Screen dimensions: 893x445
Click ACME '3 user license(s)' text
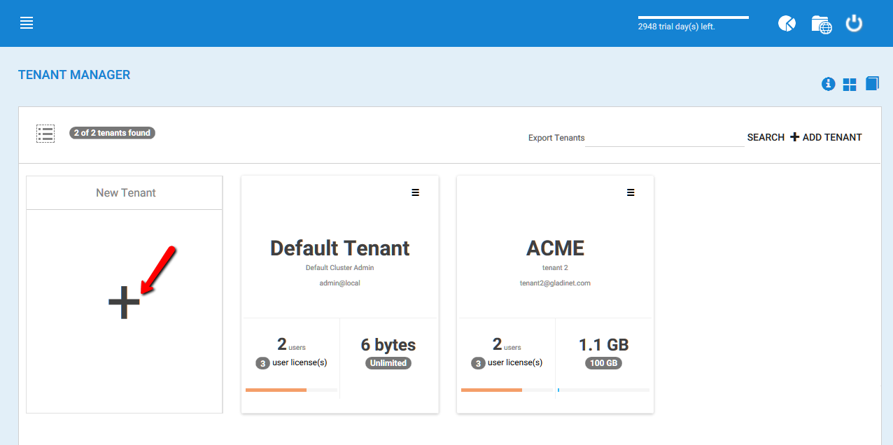(x=507, y=363)
